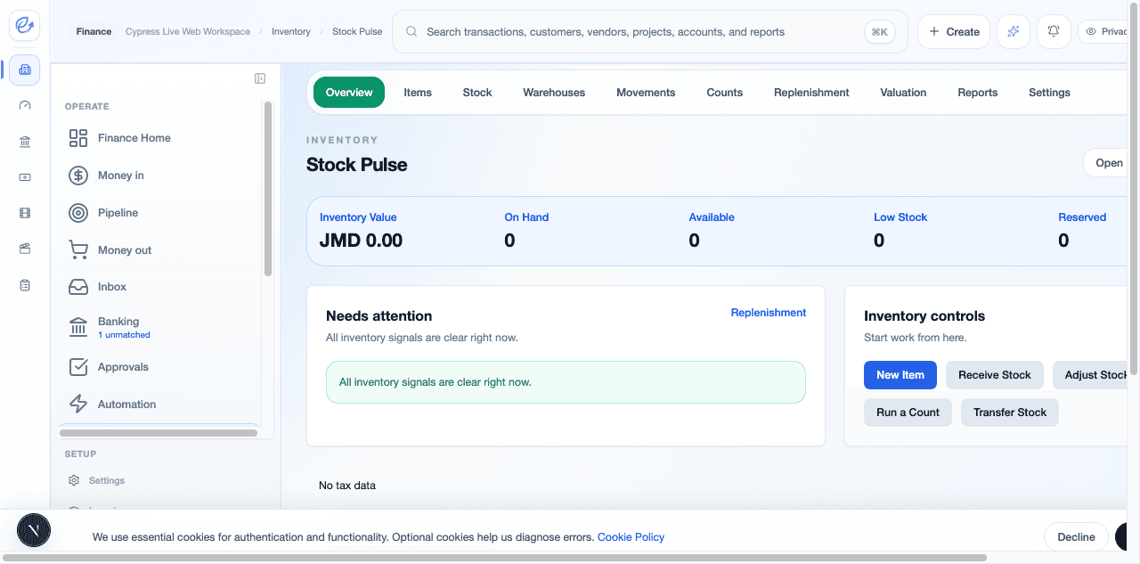Focus the global search field
Viewport: 1140px width, 564px height.
pos(650,31)
